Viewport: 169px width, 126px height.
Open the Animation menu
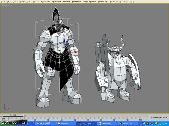76,2
